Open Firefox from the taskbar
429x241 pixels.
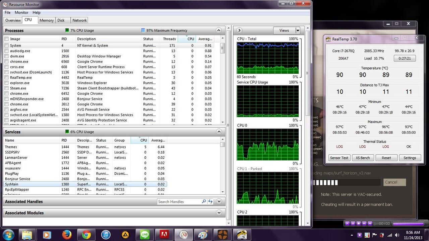tap(67, 235)
